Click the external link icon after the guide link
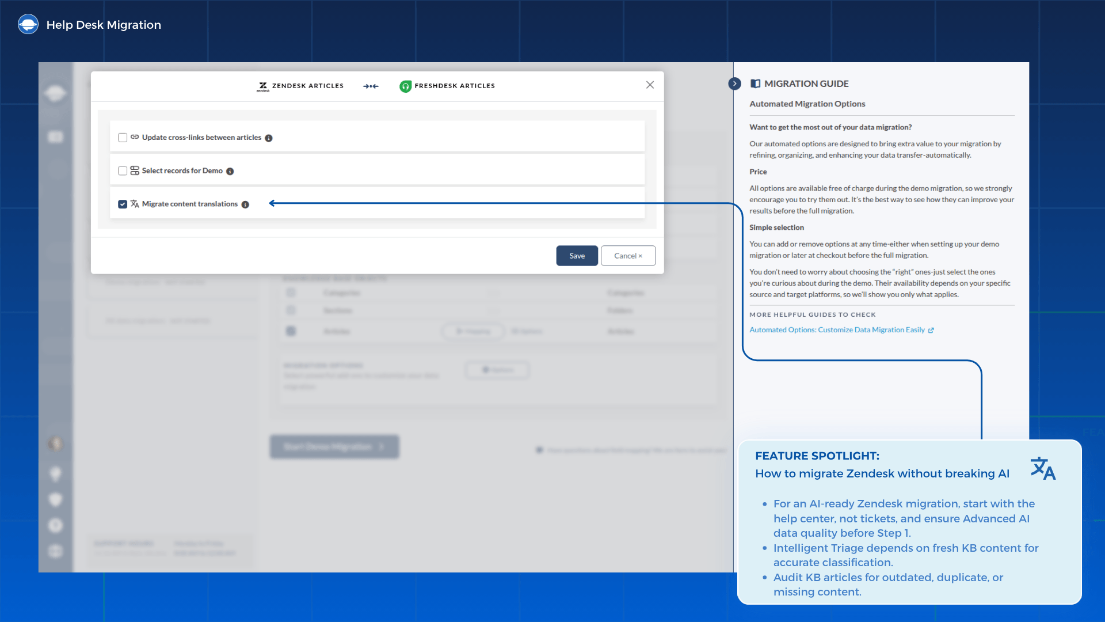1105x622 pixels. 931,331
